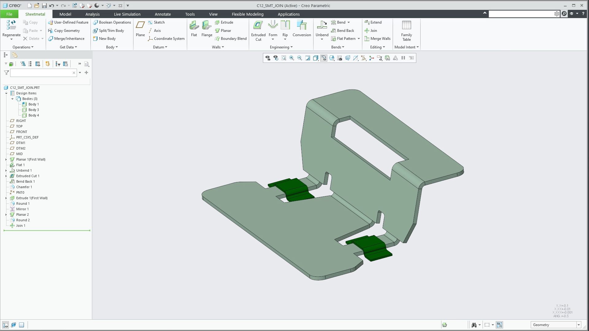This screenshot has height=331, width=589.
Task: Toggle datum point/csys display filters
Action: pos(364,58)
